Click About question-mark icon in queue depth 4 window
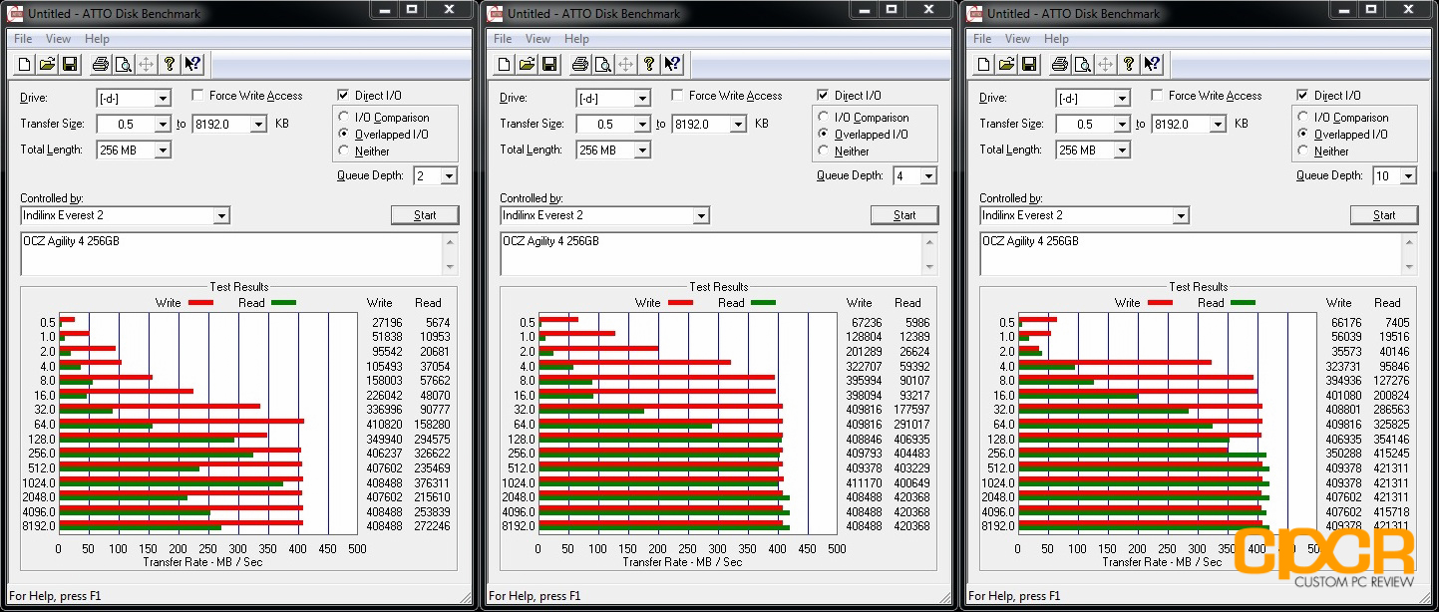Image resolution: width=1439 pixels, height=612 pixels. click(649, 65)
